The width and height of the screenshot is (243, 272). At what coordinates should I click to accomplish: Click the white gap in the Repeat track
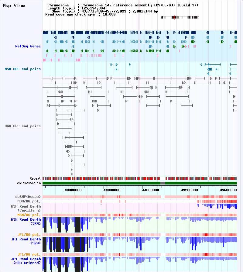point(163,178)
